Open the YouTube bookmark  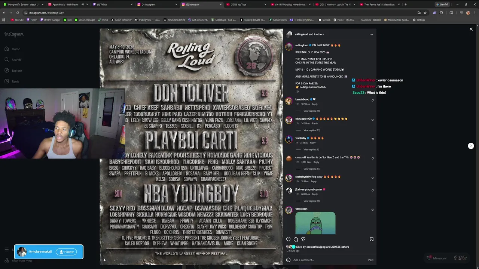(x=17, y=20)
